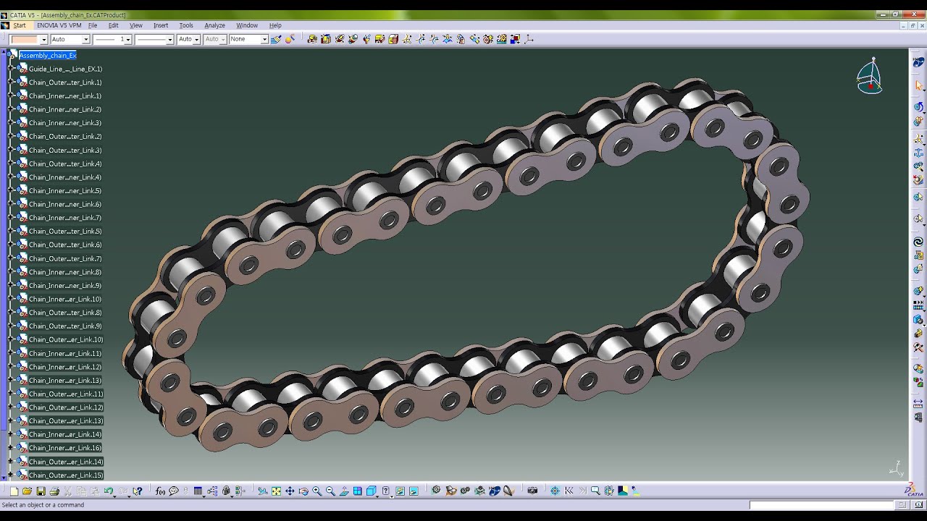
Task: Select Assembly_chain_Ex in the tree
Action: point(47,56)
